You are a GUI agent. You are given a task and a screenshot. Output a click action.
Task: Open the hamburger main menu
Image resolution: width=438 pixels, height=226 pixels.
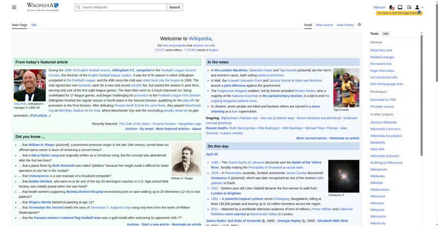tap(14, 7)
